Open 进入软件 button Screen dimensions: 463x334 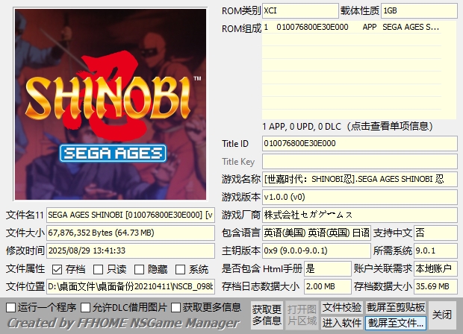342,323
